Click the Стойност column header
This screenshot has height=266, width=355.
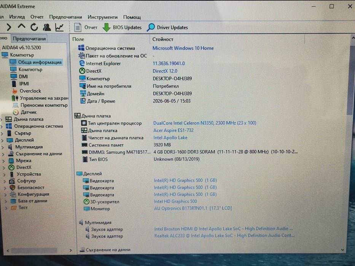click(x=163, y=40)
